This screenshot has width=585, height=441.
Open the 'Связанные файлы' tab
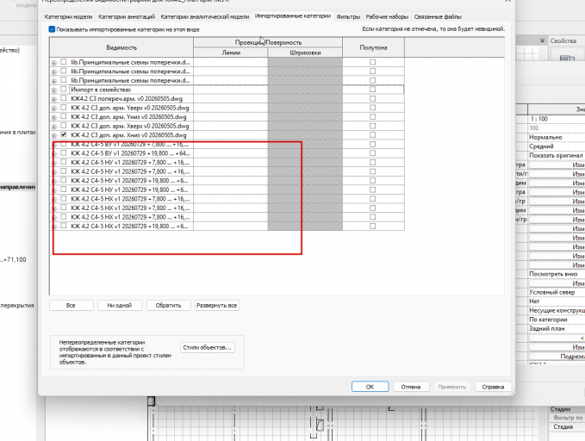point(438,16)
